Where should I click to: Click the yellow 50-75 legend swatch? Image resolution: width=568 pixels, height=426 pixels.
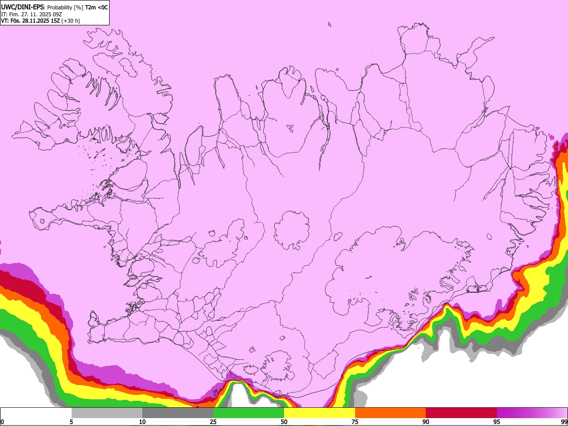coord(320,413)
